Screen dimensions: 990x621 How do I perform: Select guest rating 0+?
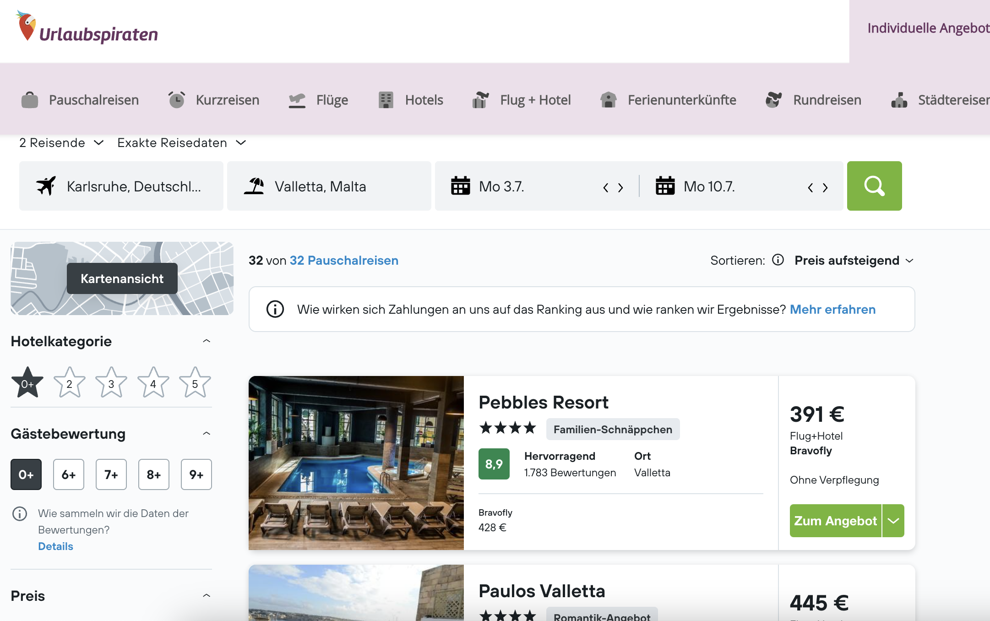26,474
